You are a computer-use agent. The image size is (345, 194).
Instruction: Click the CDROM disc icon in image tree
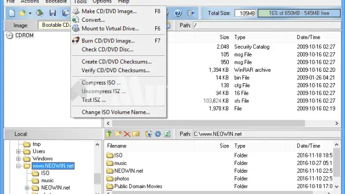click(x=9, y=36)
